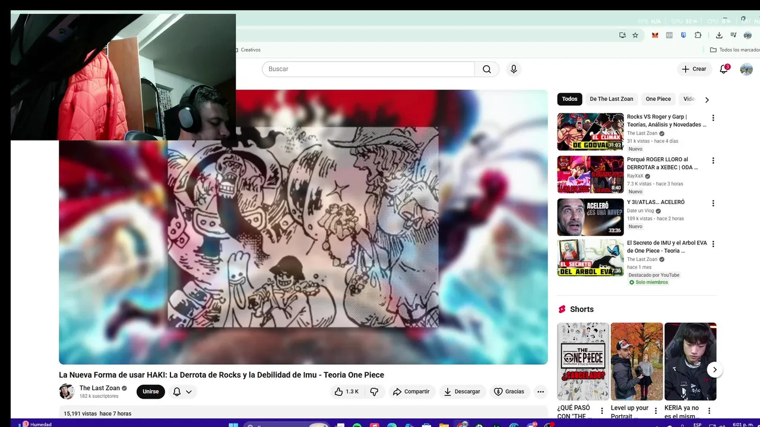The width and height of the screenshot is (760, 427).
Task: Open the Humedad weather widget
Action: click(x=37, y=425)
